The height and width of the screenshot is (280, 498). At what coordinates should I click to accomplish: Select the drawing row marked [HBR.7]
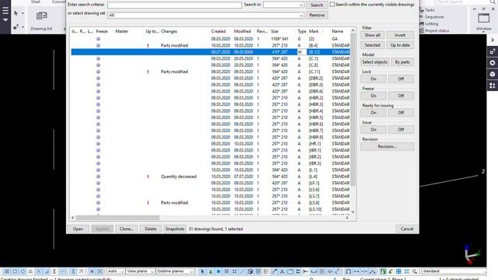[x=210, y=131]
